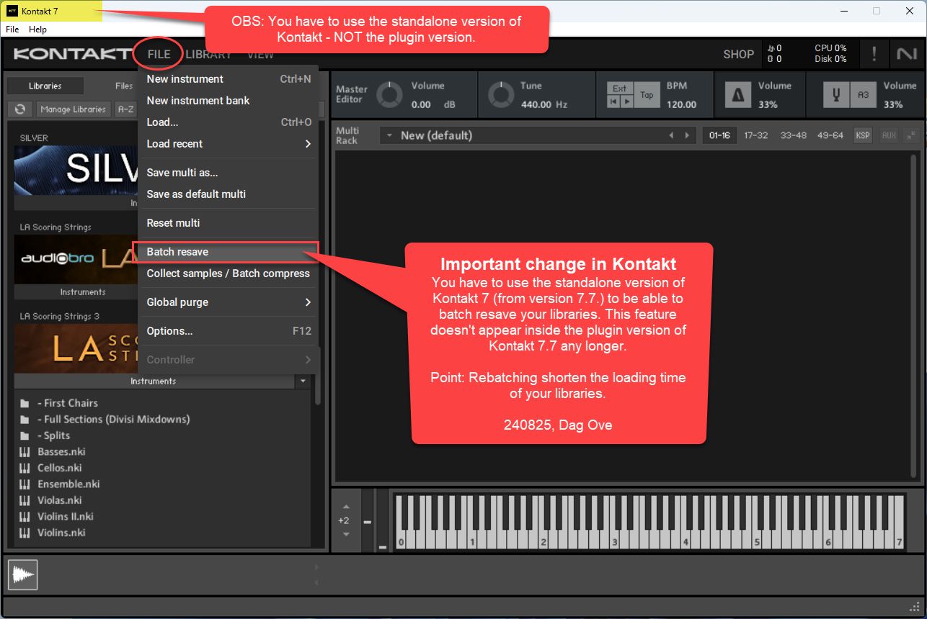
Task: Open the Instruments dropdown arrow in the browser
Action: click(303, 381)
